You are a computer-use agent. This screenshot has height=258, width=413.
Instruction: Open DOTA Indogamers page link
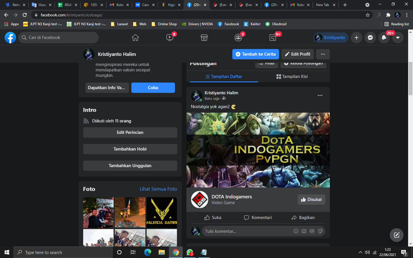click(x=232, y=197)
